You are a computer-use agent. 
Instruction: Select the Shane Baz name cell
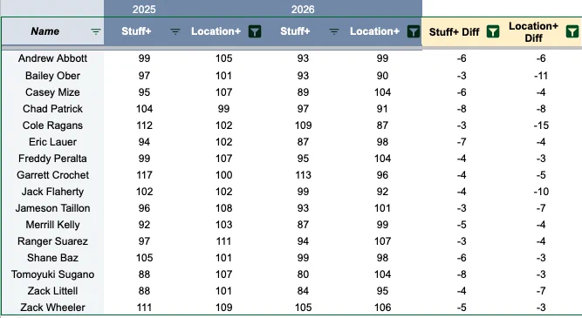pyautogui.click(x=52, y=258)
